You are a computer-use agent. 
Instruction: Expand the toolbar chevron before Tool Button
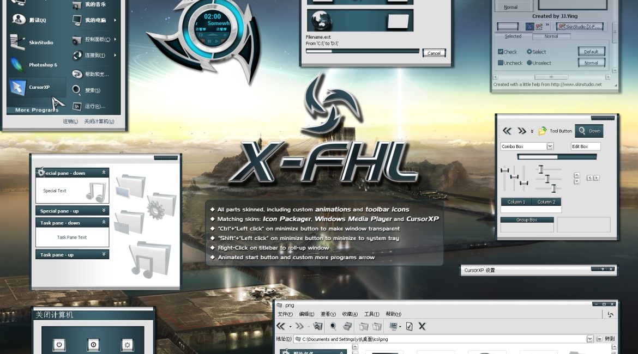coord(532,131)
